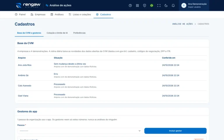This screenshot has height=140, width=224.
Task: Click the Ana Julia Rios row name
Action: pyautogui.click(x=24, y=65)
